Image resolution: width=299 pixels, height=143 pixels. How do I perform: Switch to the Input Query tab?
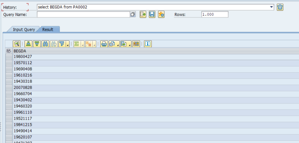click(x=24, y=30)
